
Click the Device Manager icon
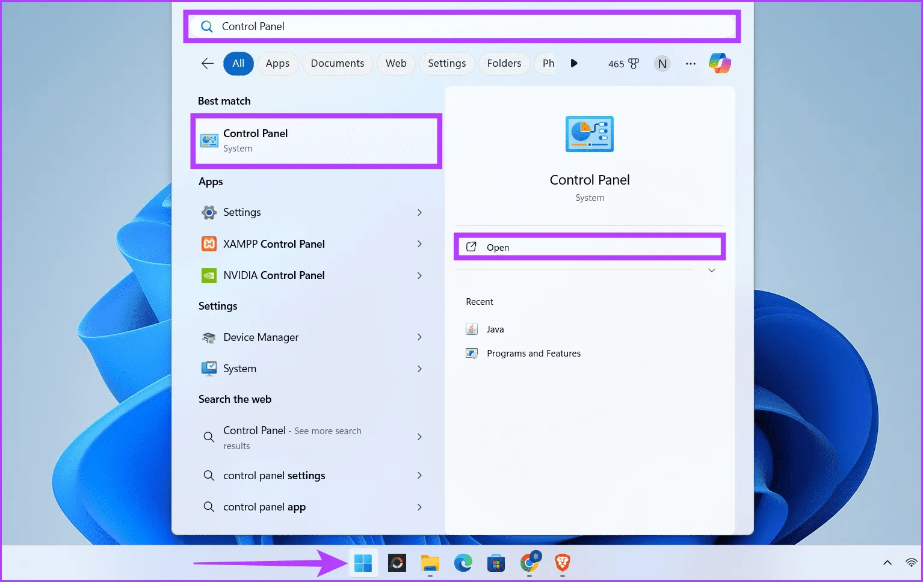209,337
